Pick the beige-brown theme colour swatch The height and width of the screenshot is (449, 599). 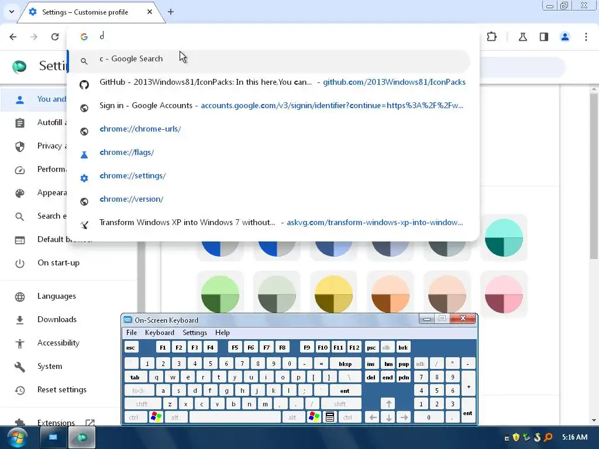(447, 295)
